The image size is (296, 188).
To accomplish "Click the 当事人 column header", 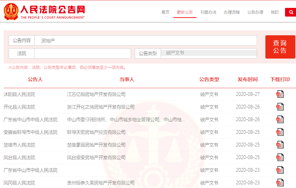I will 127,79.
